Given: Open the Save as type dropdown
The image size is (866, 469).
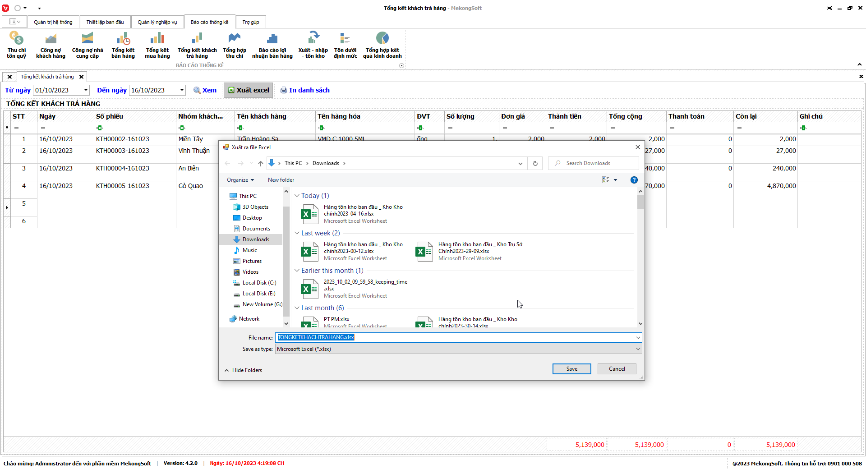Looking at the screenshot, I should tap(638, 349).
